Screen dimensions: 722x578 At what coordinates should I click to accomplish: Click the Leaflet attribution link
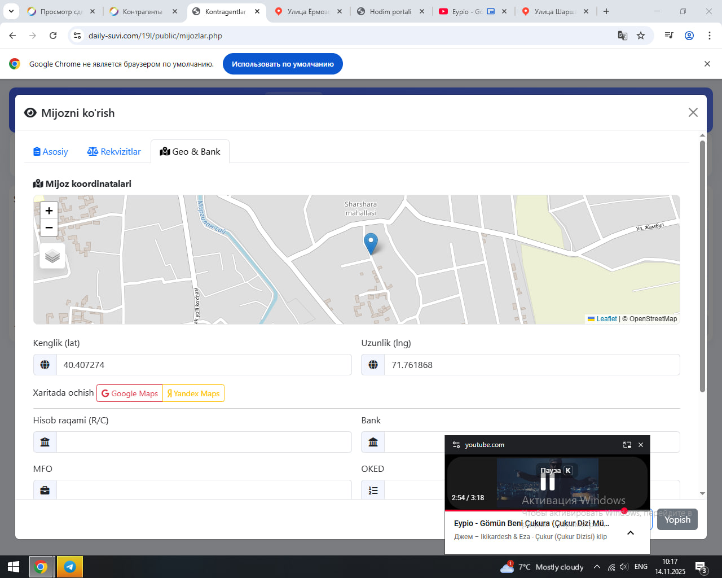click(606, 319)
